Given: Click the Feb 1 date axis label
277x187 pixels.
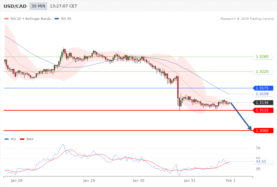Looking at the screenshot, I should pos(230,181).
